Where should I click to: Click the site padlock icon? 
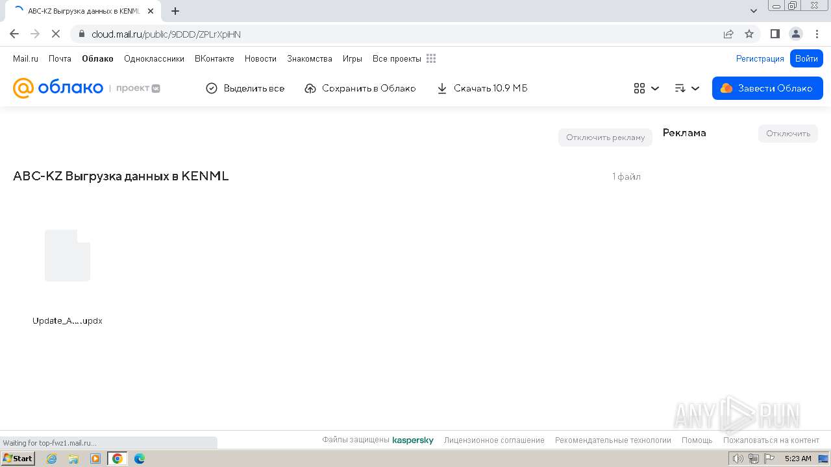coord(81,34)
